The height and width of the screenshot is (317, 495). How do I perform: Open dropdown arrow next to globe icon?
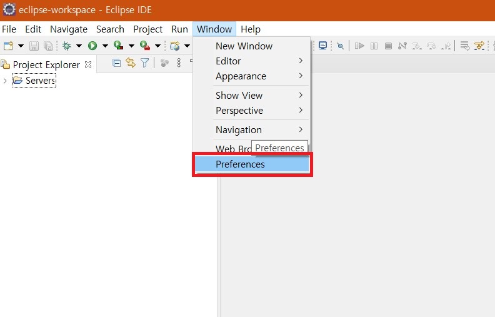click(187, 46)
